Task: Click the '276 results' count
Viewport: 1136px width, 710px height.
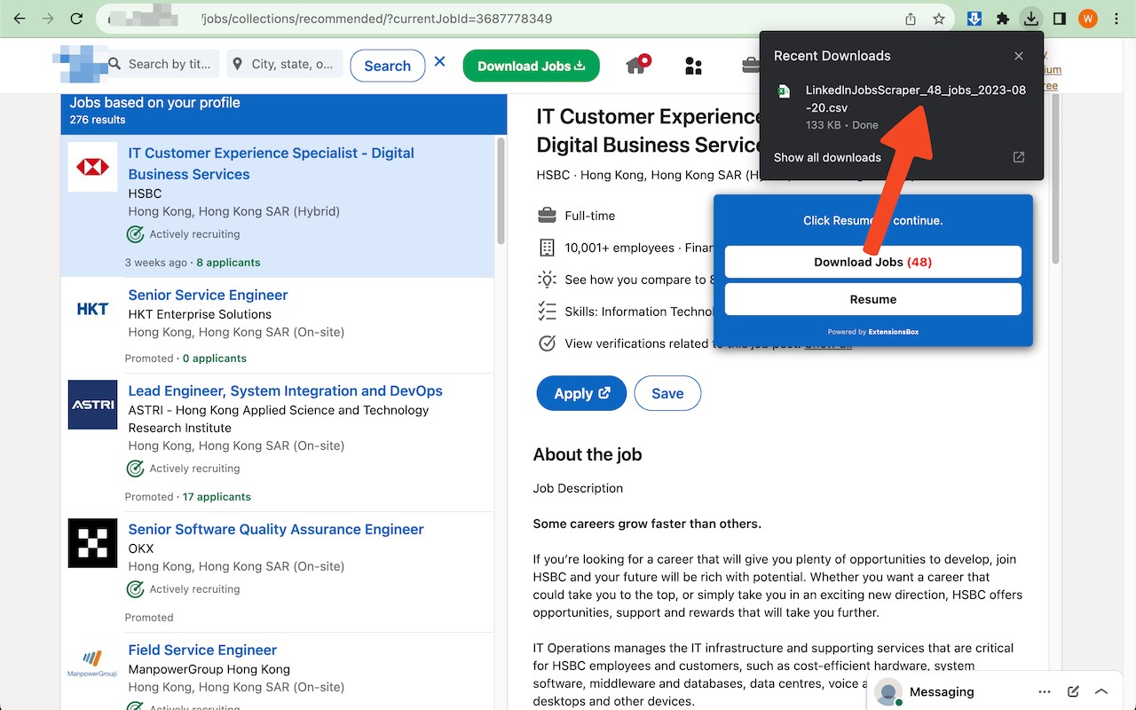Action: coord(98,120)
